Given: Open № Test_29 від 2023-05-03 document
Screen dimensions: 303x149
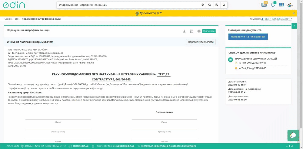Looking at the screenshot, I should 252,68.
